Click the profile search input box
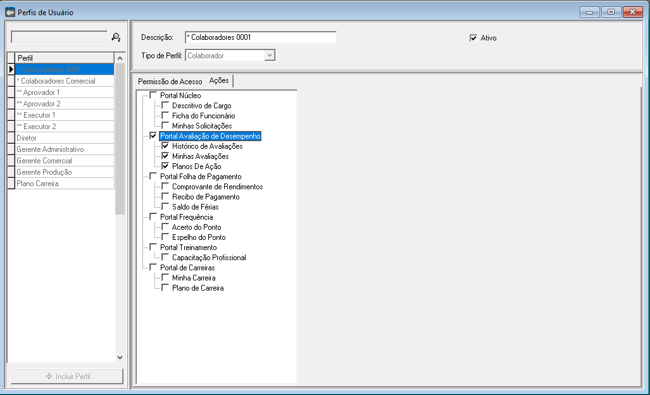This screenshot has height=395, width=650. click(x=59, y=37)
